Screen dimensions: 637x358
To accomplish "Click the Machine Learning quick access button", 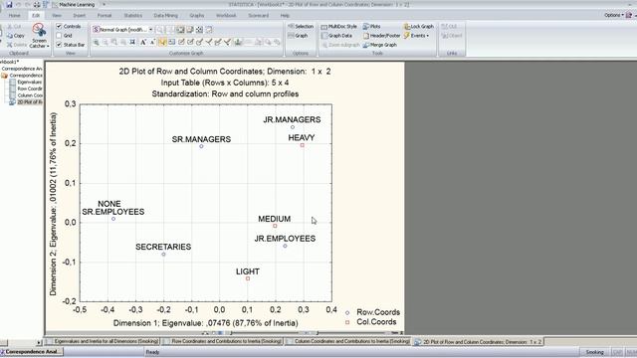I will tap(74, 4).
